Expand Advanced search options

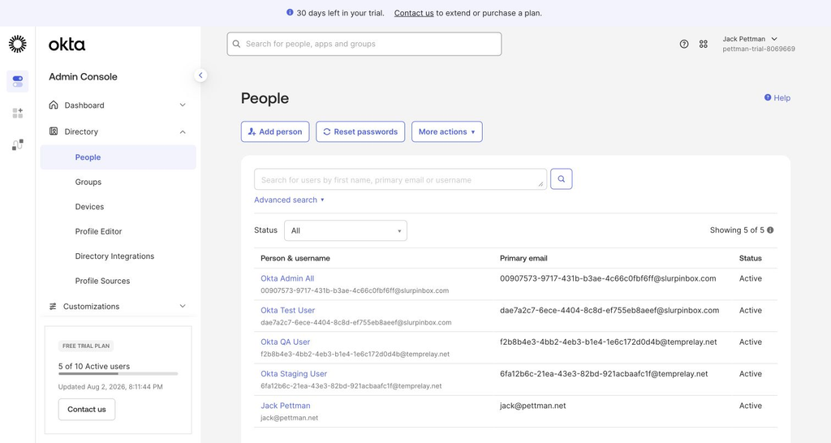tap(289, 200)
